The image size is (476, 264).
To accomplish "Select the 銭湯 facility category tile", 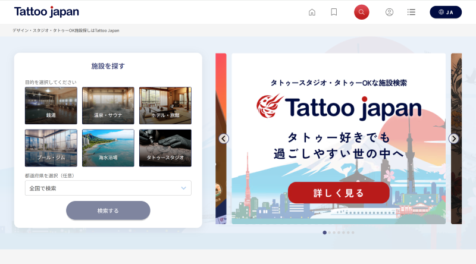I will click(51, 106).
